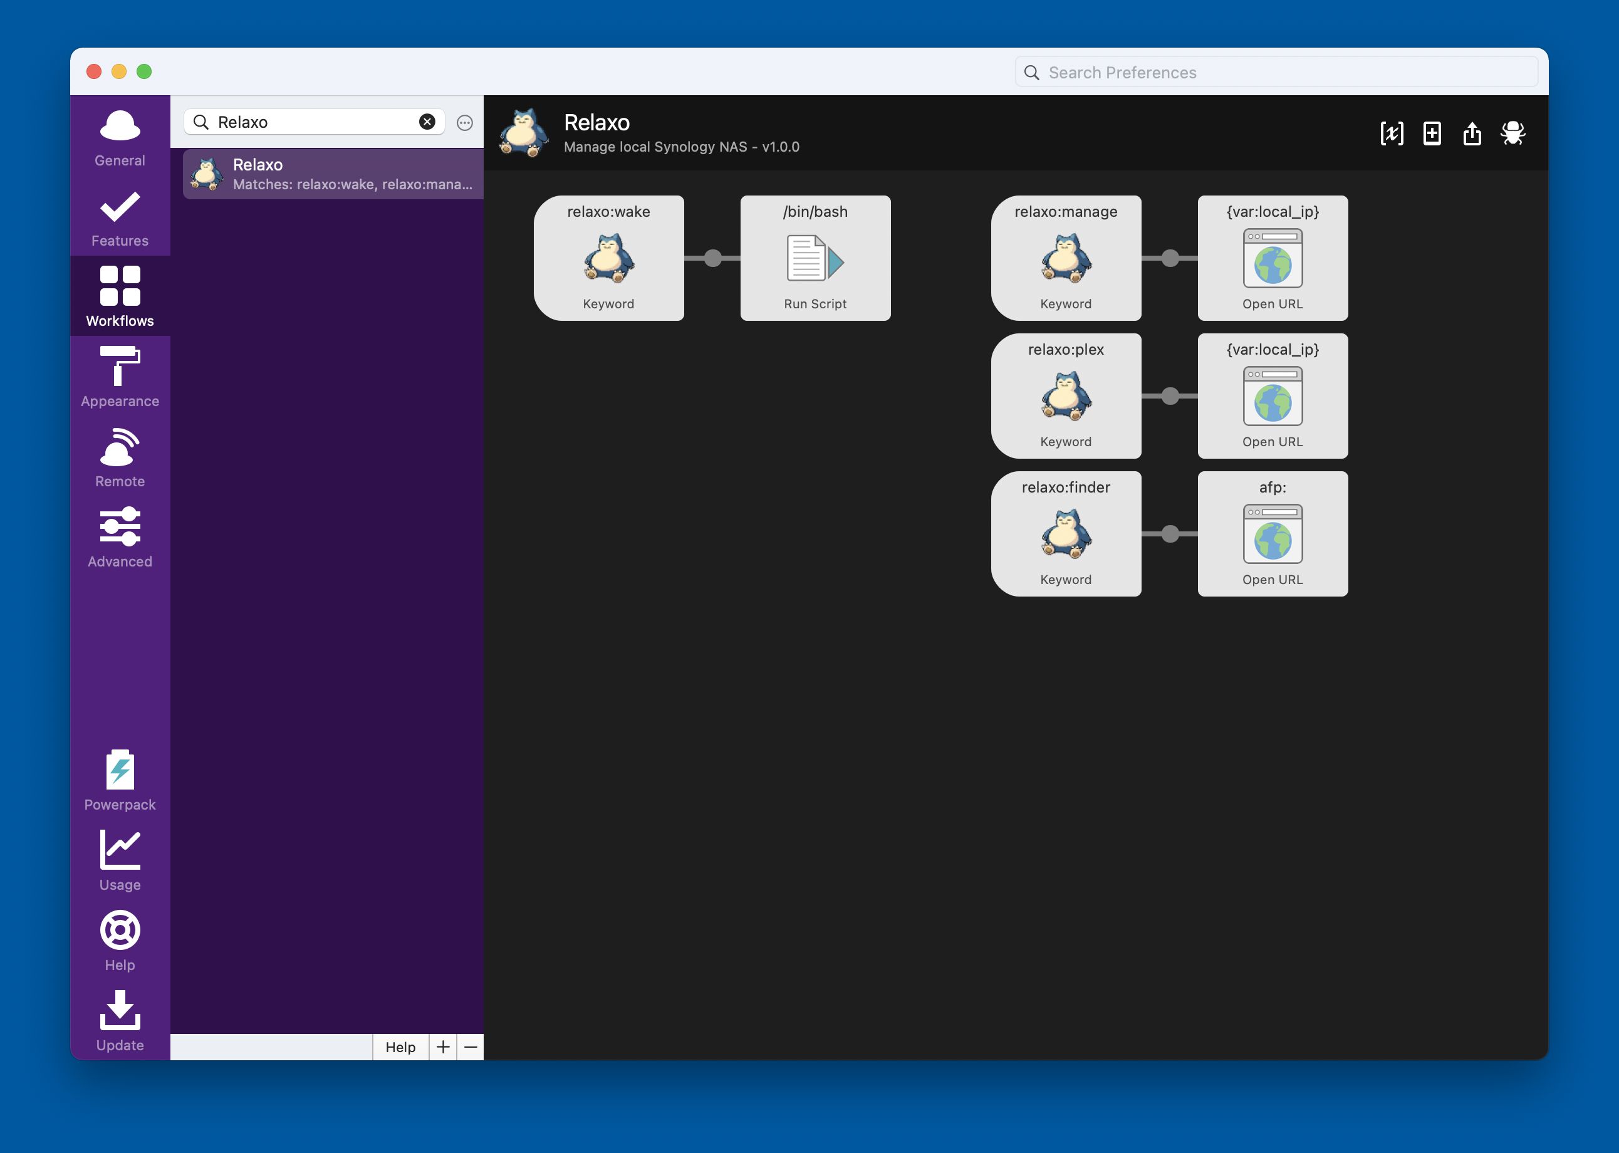This screenshot has width=1619, height=1153.
Task: Select the Workflows tab in the sidebar
Action: coord(119,295)
